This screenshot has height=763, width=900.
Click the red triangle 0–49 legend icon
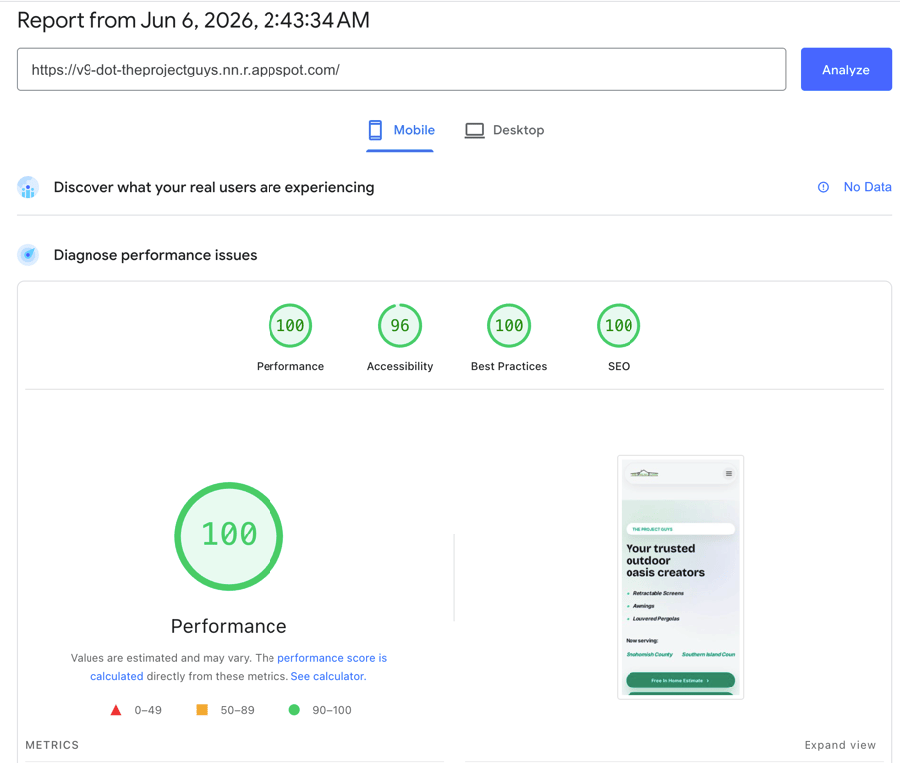[116, 710]
